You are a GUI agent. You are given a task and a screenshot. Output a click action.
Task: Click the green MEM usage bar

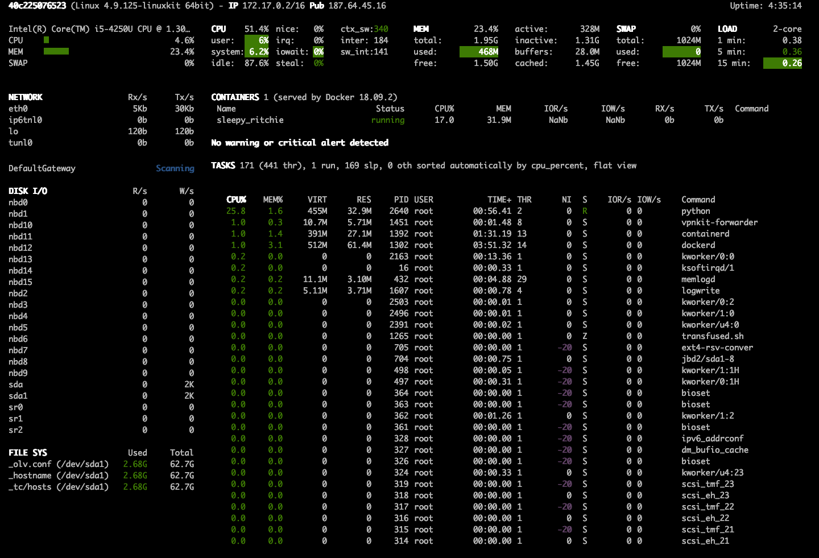(x=55, y=51)
